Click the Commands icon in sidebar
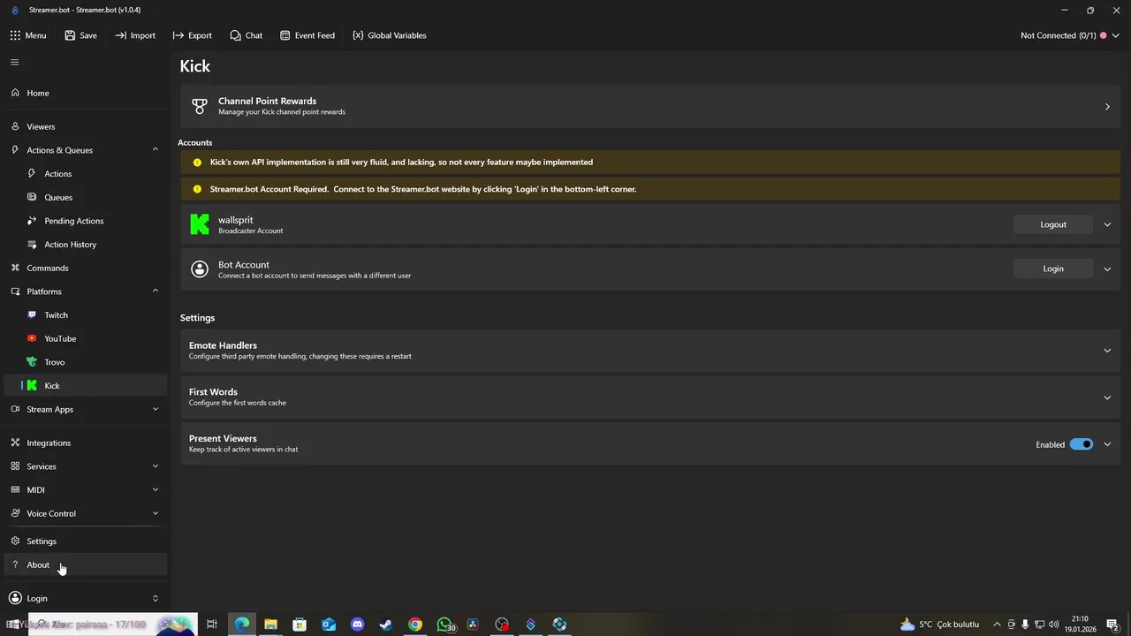The image size is (1131, 636). coord(15,268)
